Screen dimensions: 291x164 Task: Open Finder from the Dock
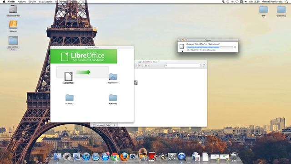click(58, 157)
